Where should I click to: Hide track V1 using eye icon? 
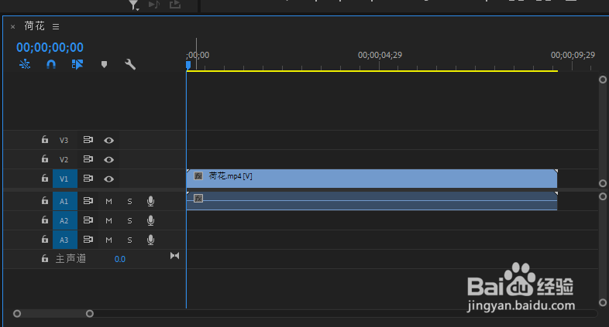(x=109, y=179)
